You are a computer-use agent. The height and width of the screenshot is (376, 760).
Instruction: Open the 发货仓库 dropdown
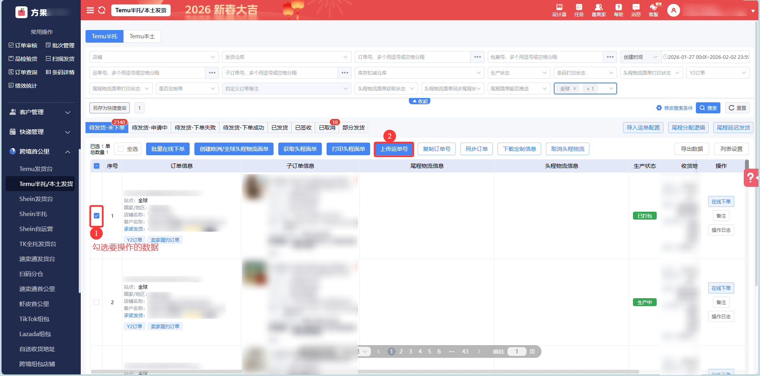tap(287, 57)
